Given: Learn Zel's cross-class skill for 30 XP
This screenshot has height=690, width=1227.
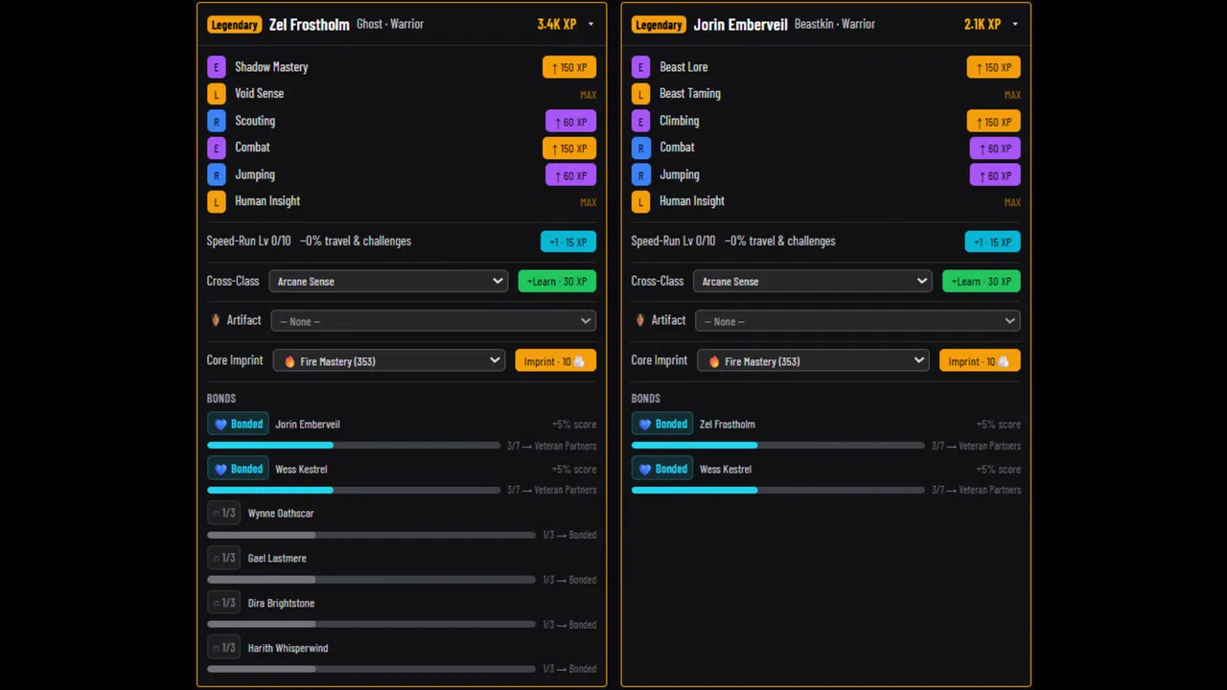Looking at the screenshot, I should tap(557, 281).
